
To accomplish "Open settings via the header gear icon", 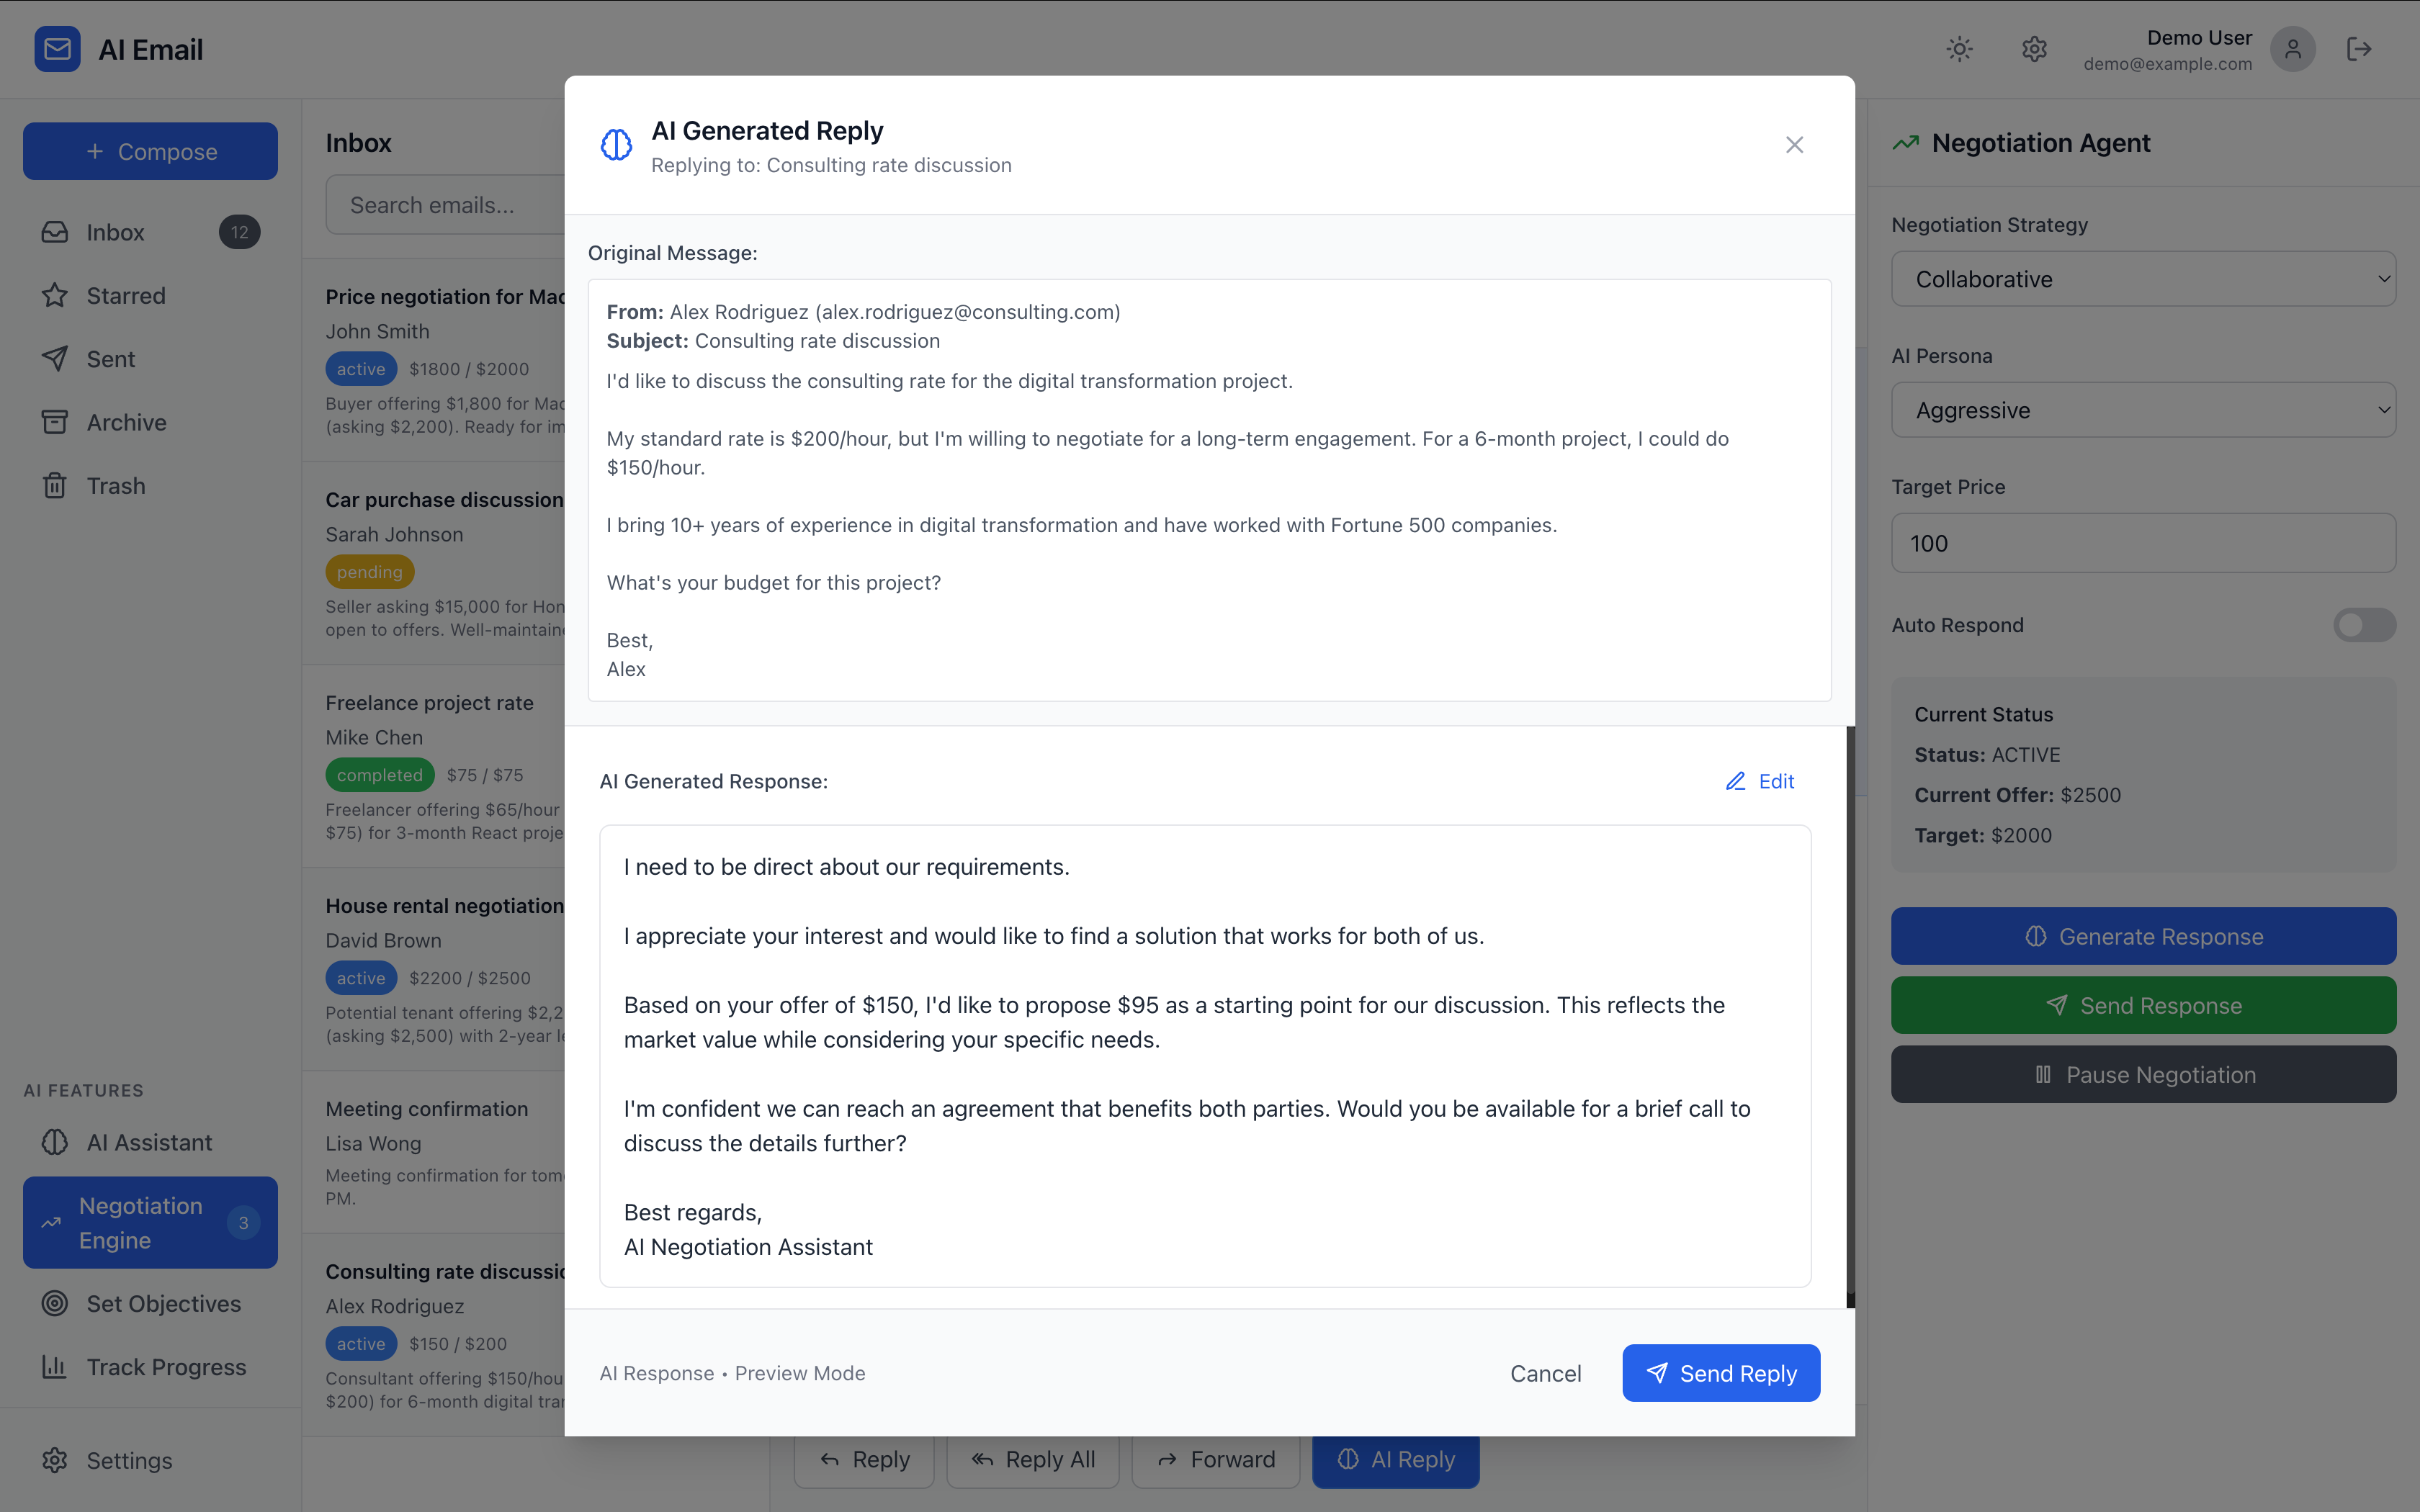I will click(2034, 49).
